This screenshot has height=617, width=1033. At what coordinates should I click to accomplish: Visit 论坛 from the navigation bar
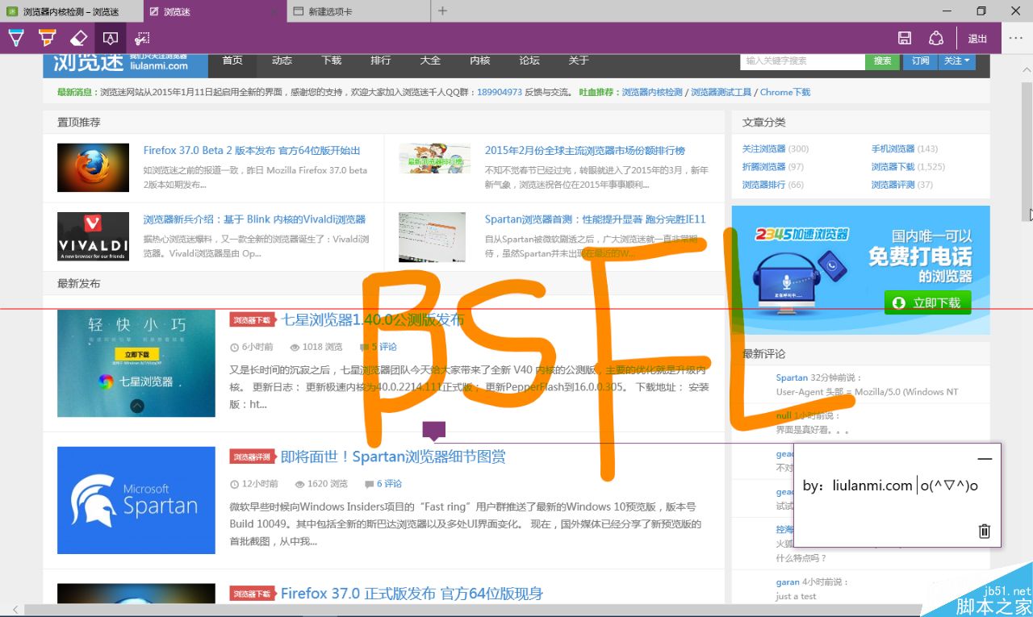(529, 60)
